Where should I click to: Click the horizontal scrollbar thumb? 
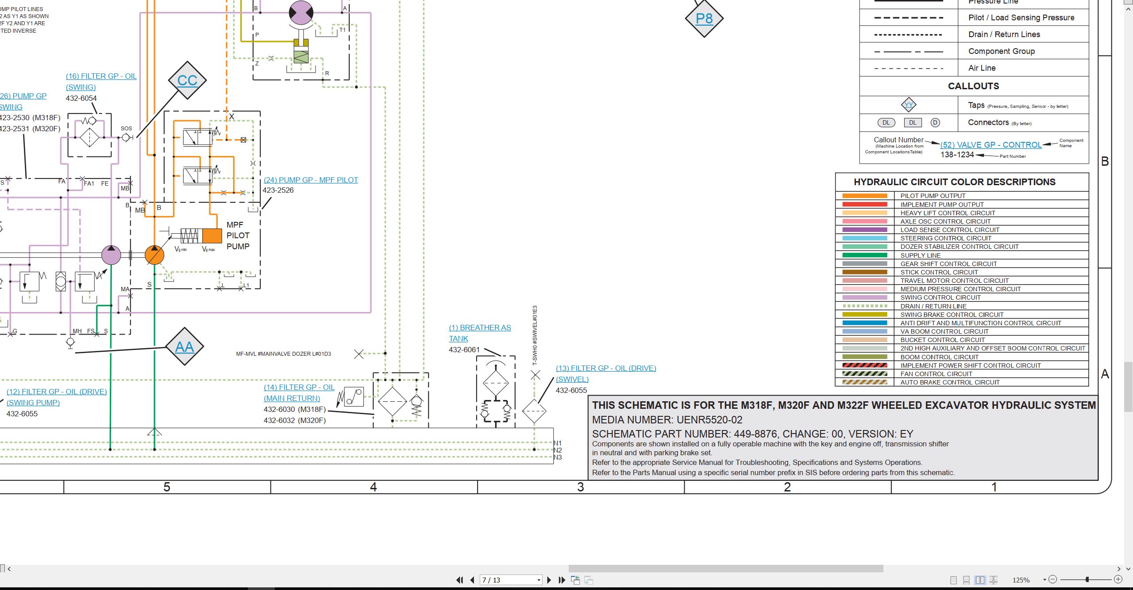coord(726,569)
